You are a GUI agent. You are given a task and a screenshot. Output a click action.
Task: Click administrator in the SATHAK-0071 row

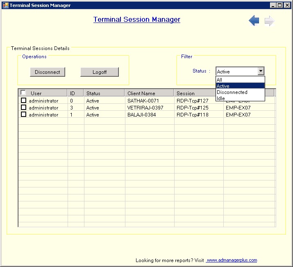pos(43,101)
